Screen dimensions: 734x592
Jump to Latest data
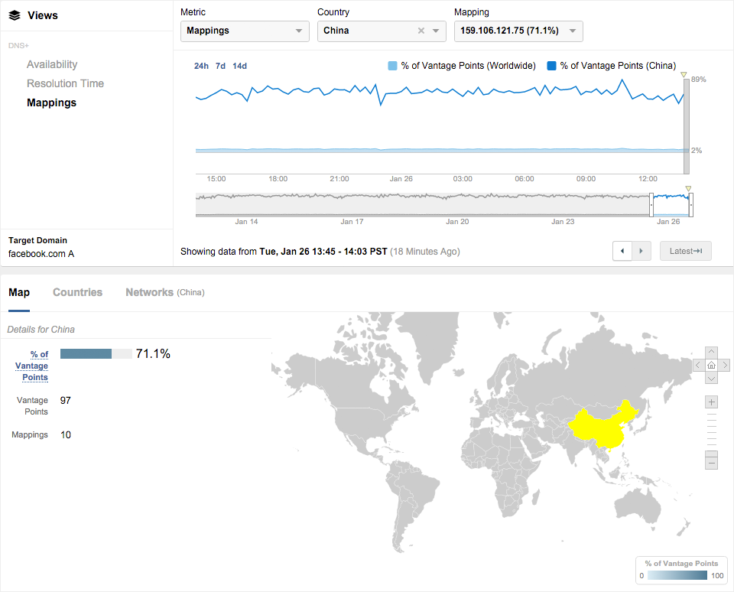[x=685, y=251]
